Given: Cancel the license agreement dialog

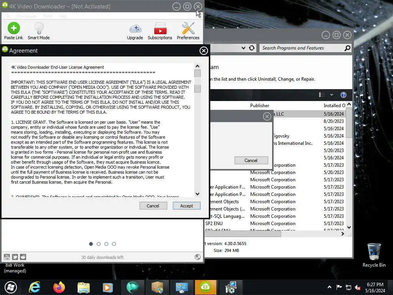Looking at the screenshot, I should [153, 206].
